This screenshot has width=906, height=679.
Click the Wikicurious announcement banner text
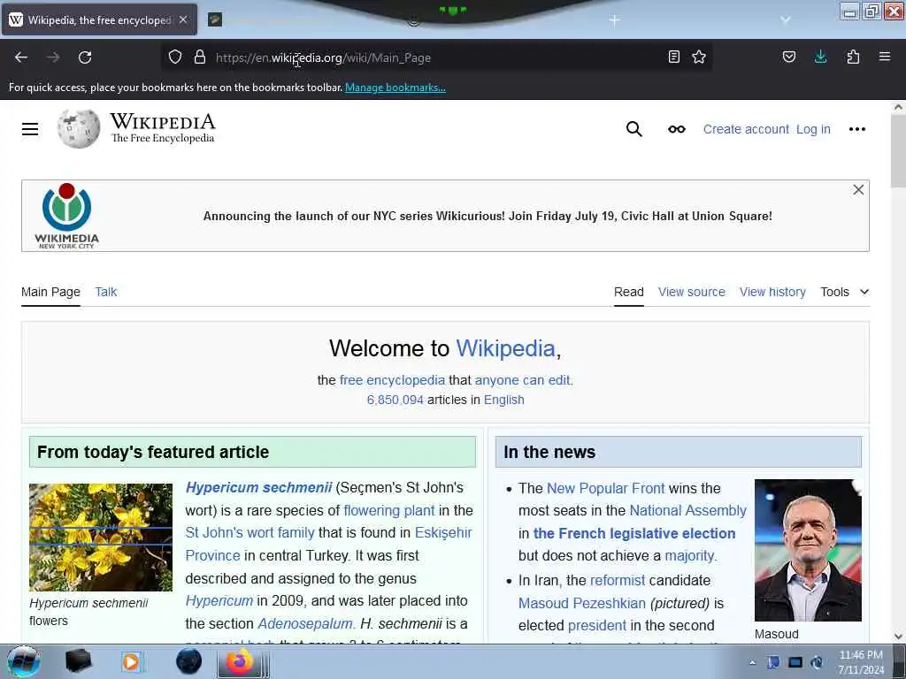(488, 216)
